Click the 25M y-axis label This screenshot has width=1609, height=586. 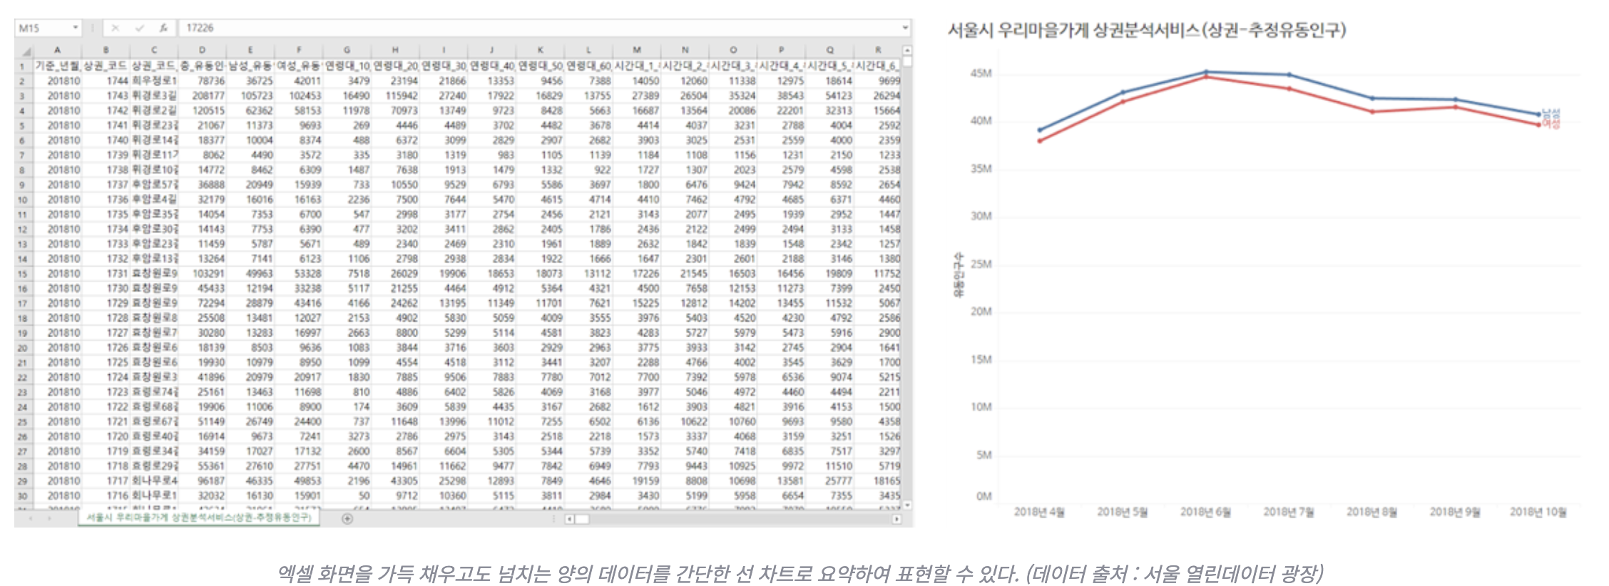[x=981, y=264]
